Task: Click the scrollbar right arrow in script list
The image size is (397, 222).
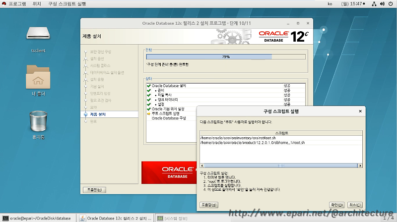Action: pos(360,166)
